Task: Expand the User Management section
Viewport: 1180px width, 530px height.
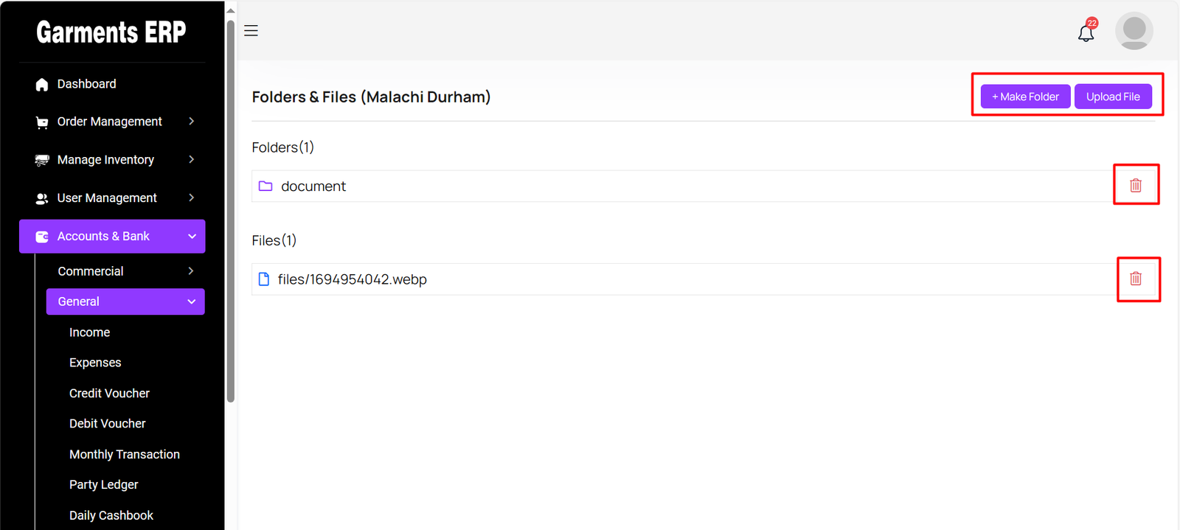Action: (x=191, y=198)
